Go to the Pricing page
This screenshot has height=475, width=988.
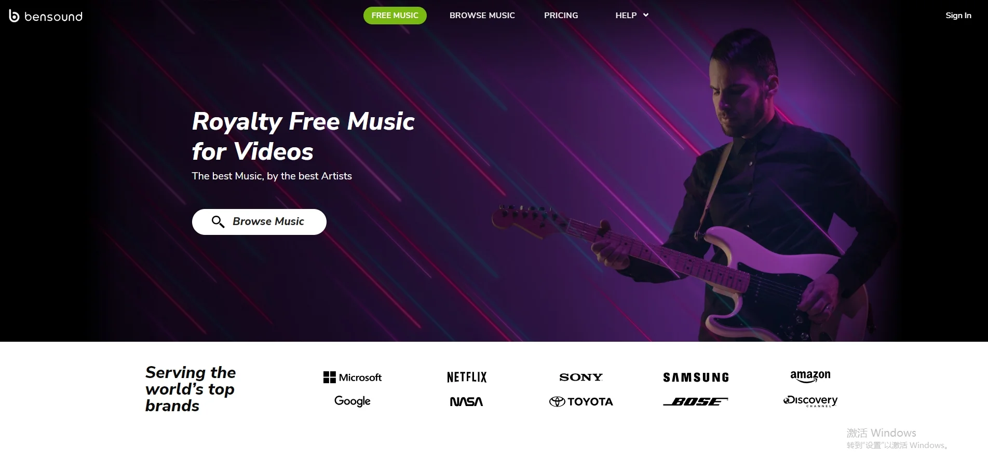coord(561,16)
